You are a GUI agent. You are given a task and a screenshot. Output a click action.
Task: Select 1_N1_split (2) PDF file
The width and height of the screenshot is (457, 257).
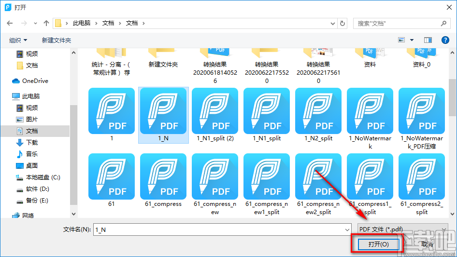(x=215, y=115)
